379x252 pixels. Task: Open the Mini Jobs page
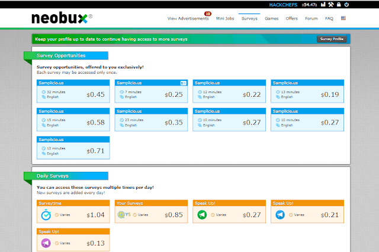225,18
